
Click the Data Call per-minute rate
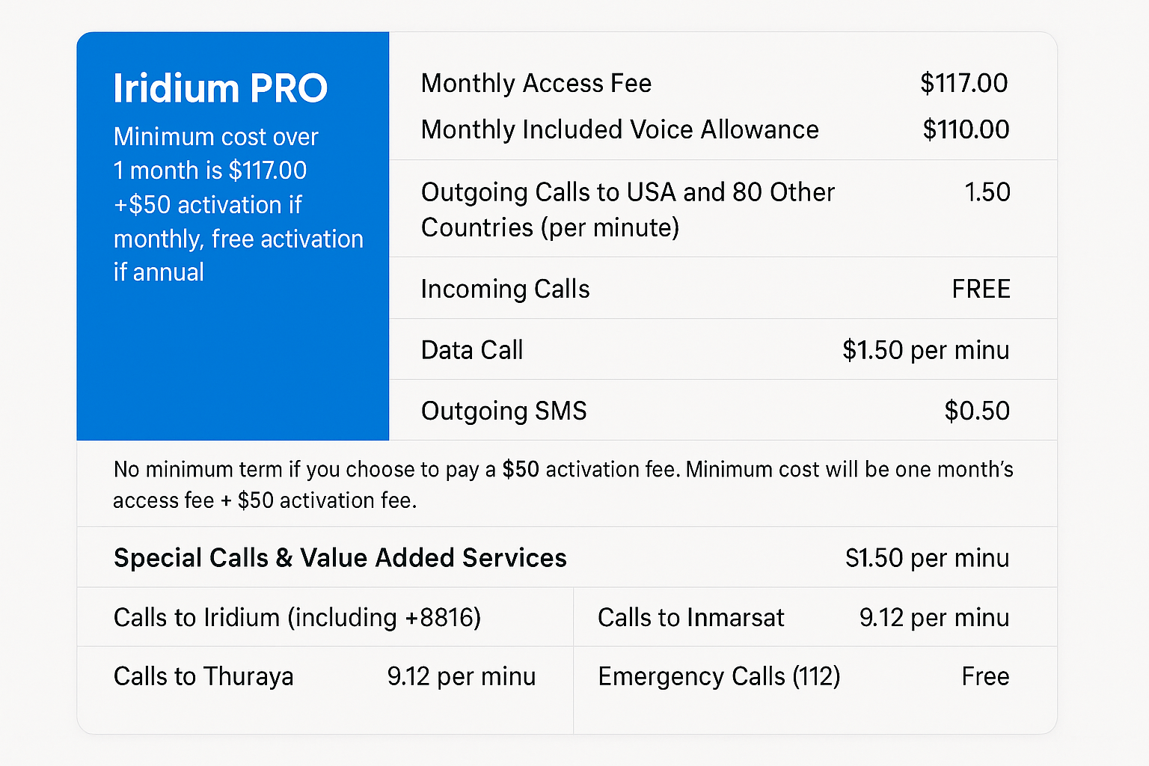925,350
